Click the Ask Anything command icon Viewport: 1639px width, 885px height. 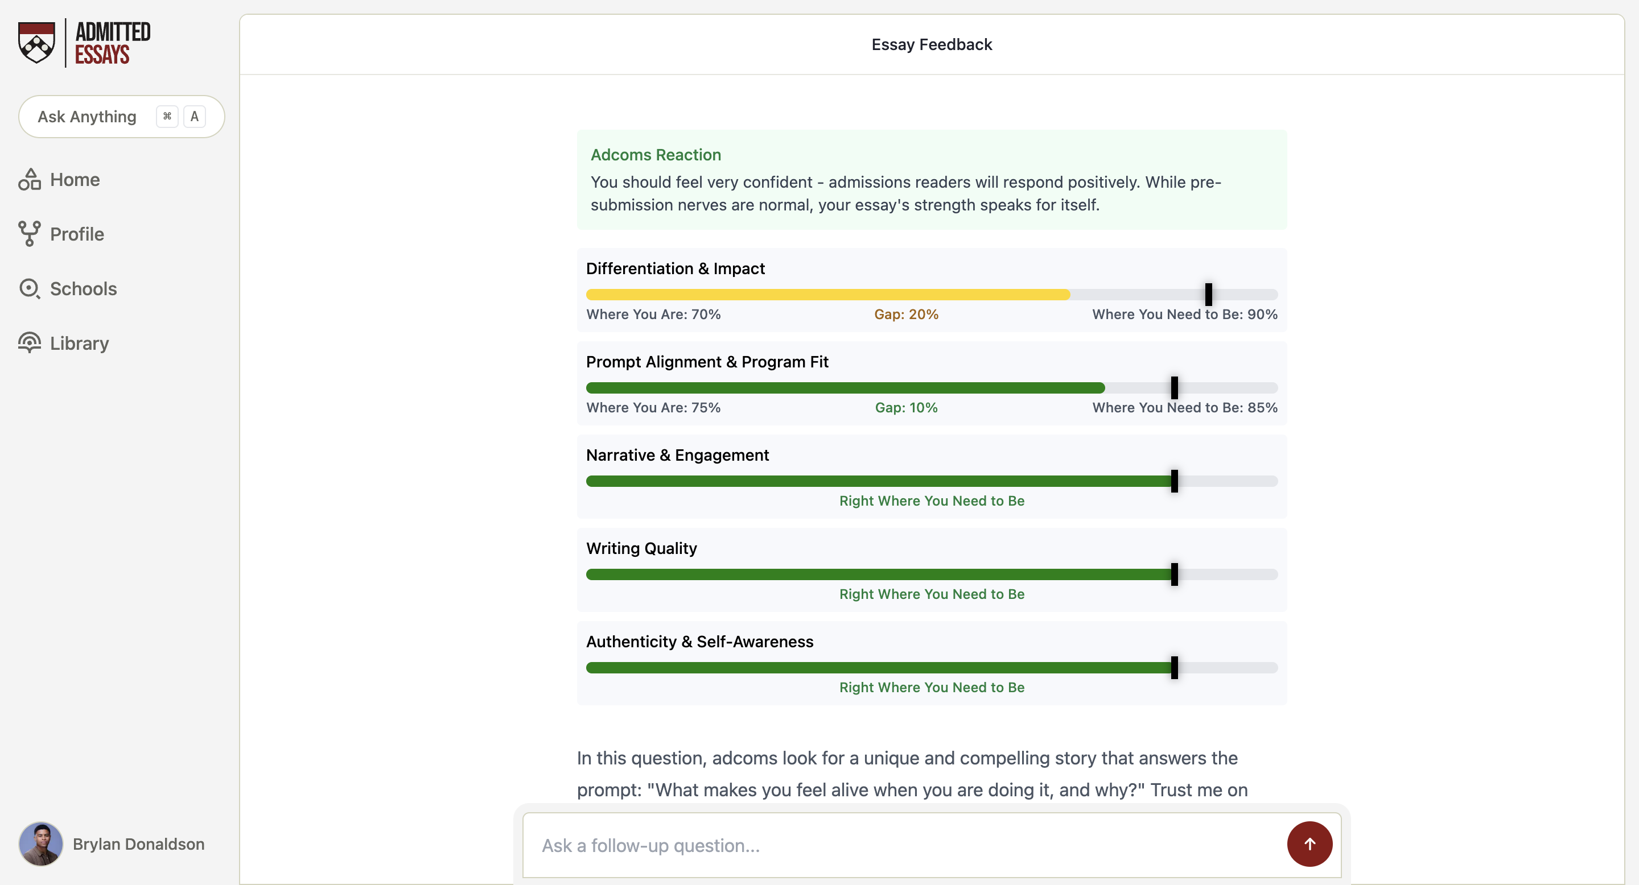pyautogui.click(x=166, y=115)
